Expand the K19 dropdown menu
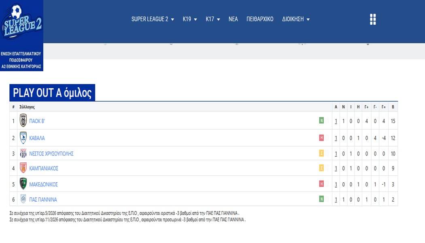Viewport: 425px width, 243px height. (190, 19)
